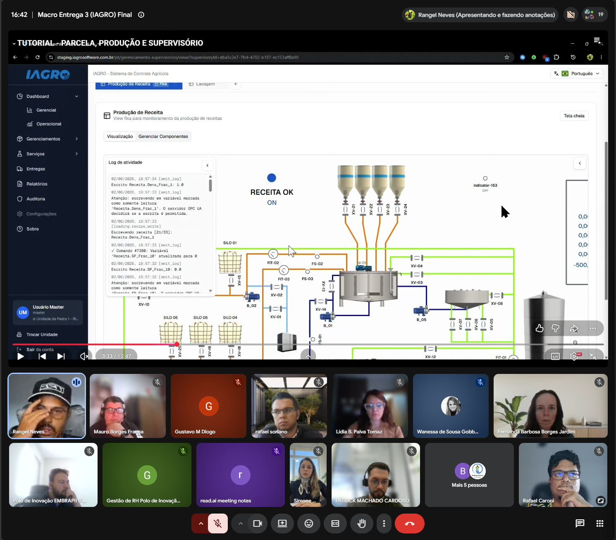
Task: Click the red hang-up call button
Action: click(x=409, y=523)
